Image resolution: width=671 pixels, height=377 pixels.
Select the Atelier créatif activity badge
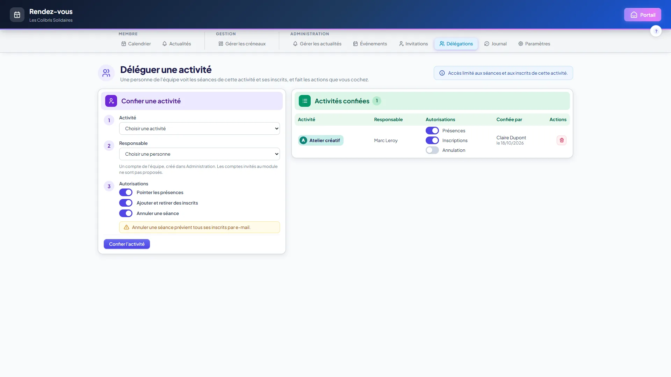(x=321, y=140)
